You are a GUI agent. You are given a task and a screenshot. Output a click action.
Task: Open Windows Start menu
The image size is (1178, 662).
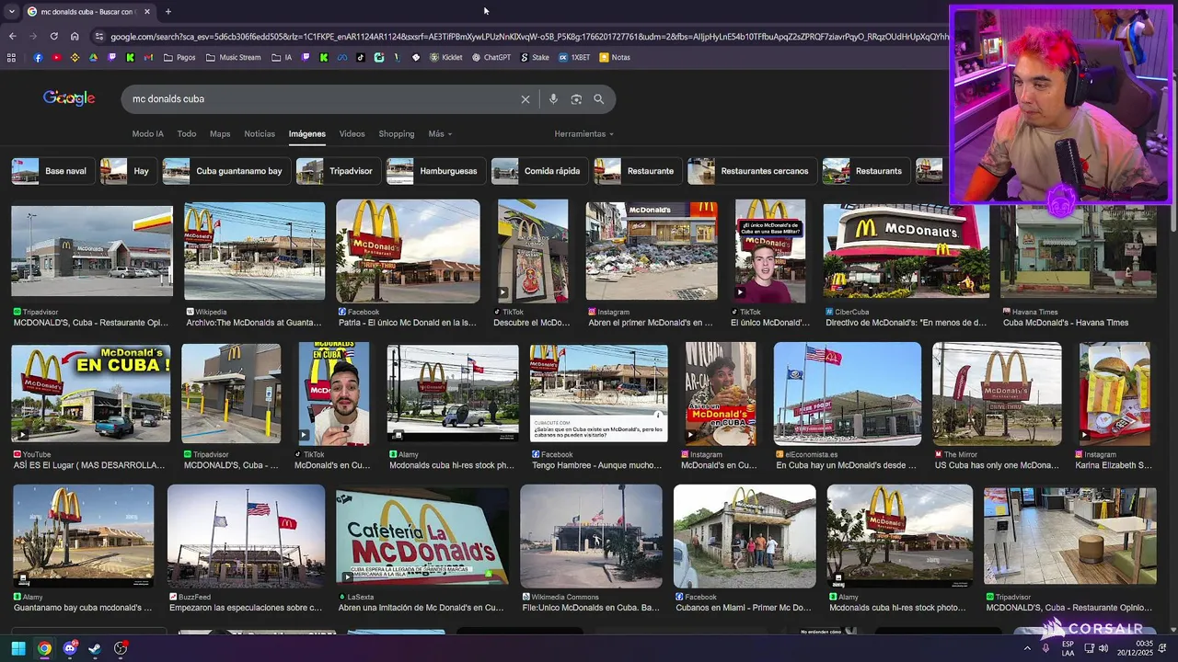point(18,648)
